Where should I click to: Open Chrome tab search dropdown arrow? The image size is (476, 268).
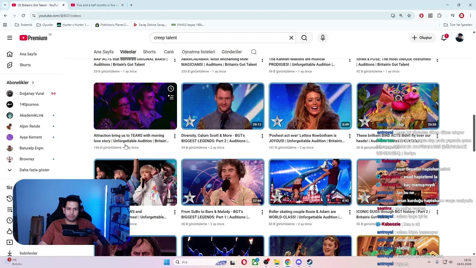[x=5, y=5]
